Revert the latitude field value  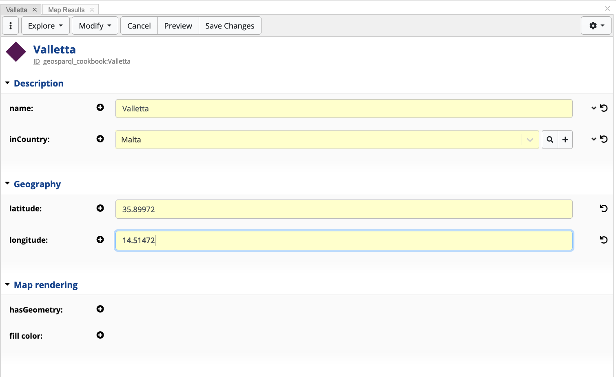pos(604,208)
